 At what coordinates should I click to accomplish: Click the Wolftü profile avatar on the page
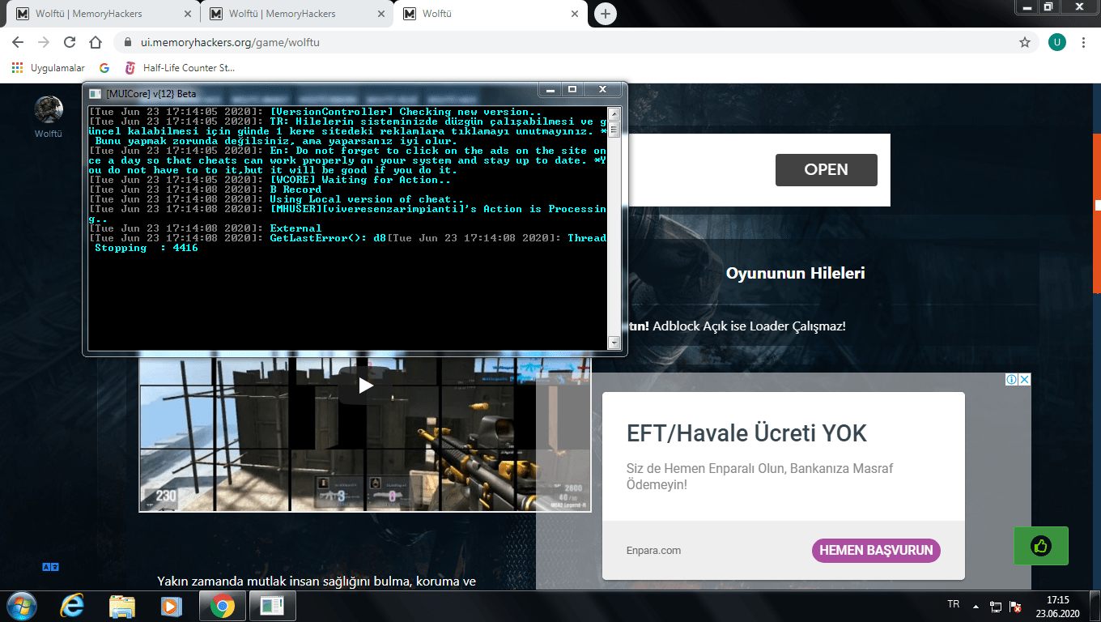click(x=49, y=109)
